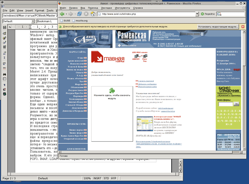The height and width of the screenshot is (184, 249).
Task: Open Data Sources icon in OpenOffice toolbar
Action: pos(5,79)
